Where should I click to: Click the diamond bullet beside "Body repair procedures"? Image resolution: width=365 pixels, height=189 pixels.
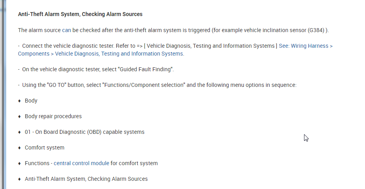pos(20,117)
